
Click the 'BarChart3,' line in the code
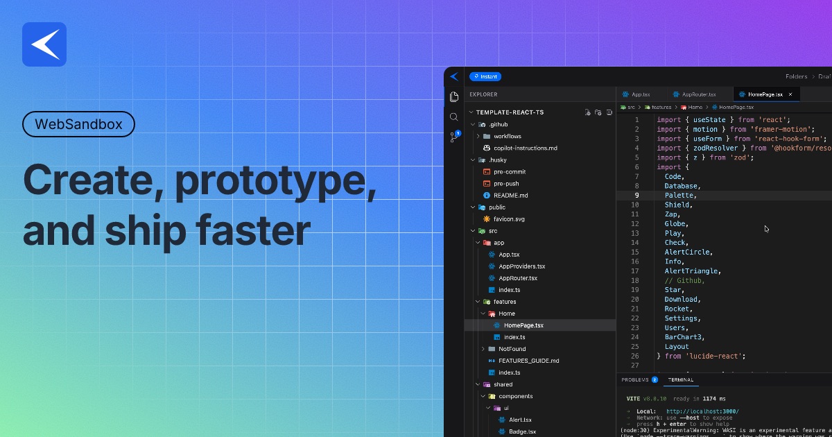684,337
